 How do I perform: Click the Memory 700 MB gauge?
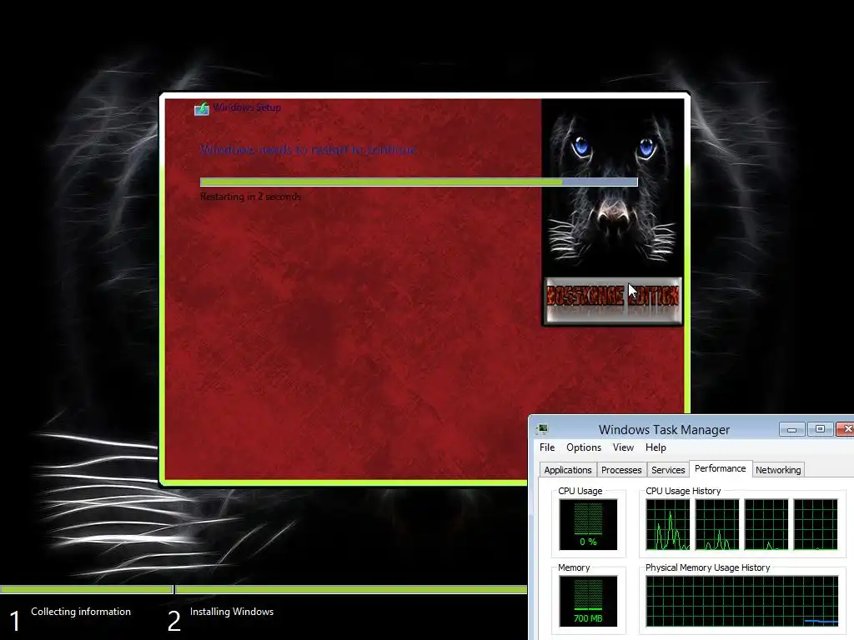(x=588, y=602)
